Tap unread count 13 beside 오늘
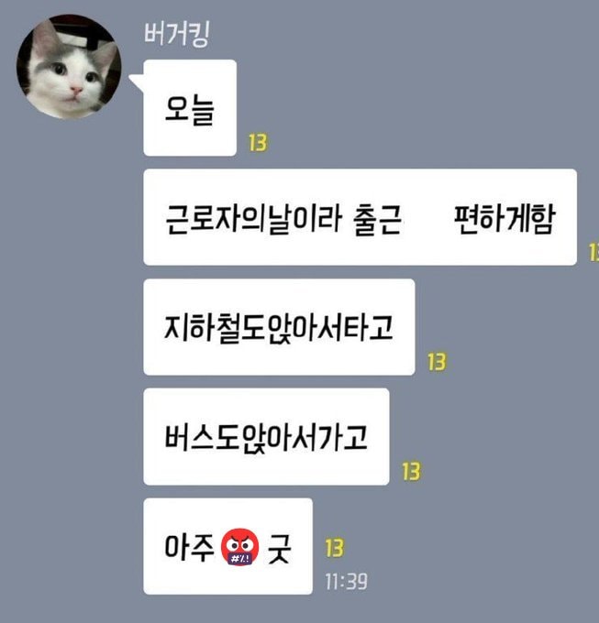Viewport: 599px width, 623px height. [258, 143]
